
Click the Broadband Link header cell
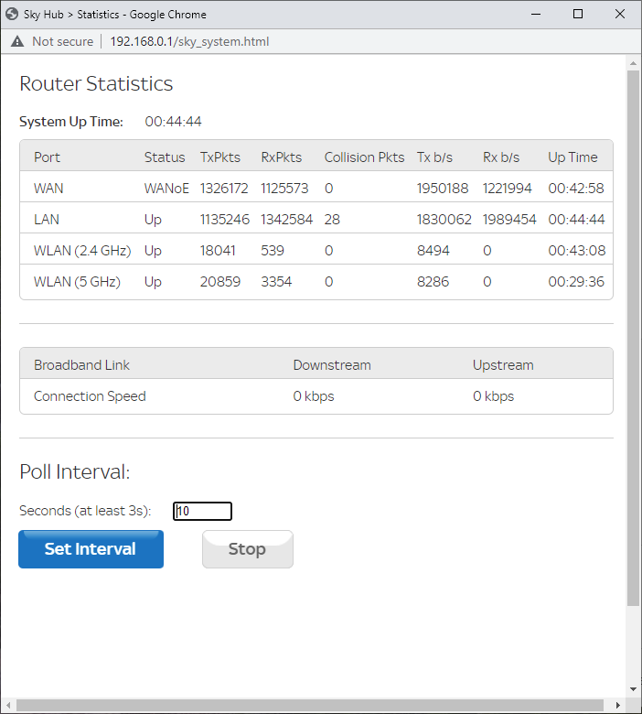pyautogui.click(x=81, y=364)
